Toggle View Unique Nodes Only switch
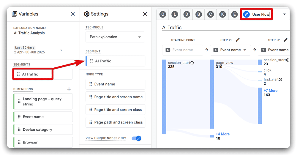Viewport: 297px width, 155px height. pos(137,138)
